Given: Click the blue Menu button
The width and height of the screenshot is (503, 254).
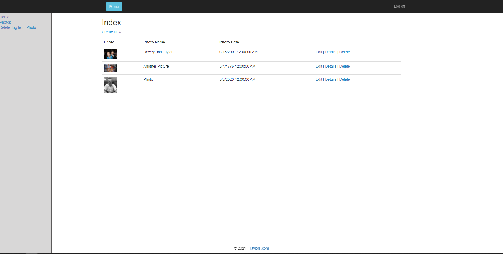Looking at the screenshot, I should (114, 7).
